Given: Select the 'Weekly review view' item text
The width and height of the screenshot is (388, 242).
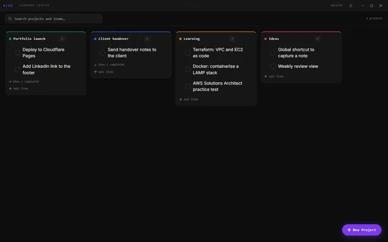Looking at the screenshot, I should [298, 66].
